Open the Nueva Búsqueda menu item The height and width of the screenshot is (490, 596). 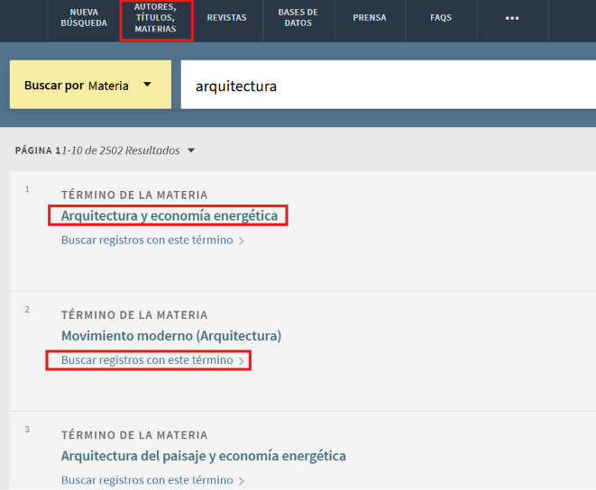[84, 18]
